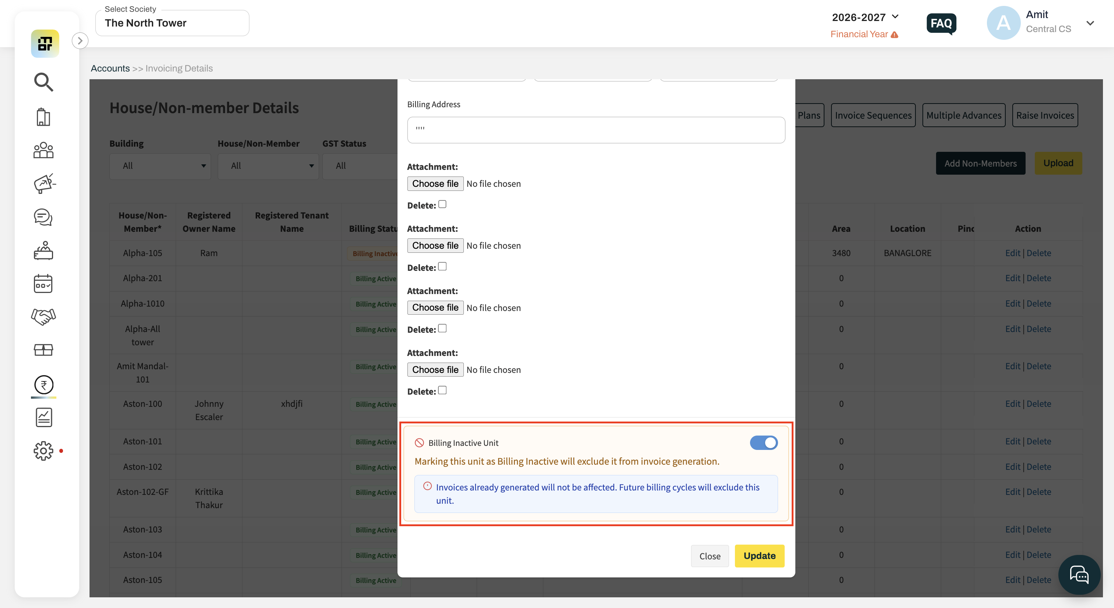The width and height of the screenshot is (1114, 608).
Task: Edit the Alpha-201 row
Action: (1012, 278)
